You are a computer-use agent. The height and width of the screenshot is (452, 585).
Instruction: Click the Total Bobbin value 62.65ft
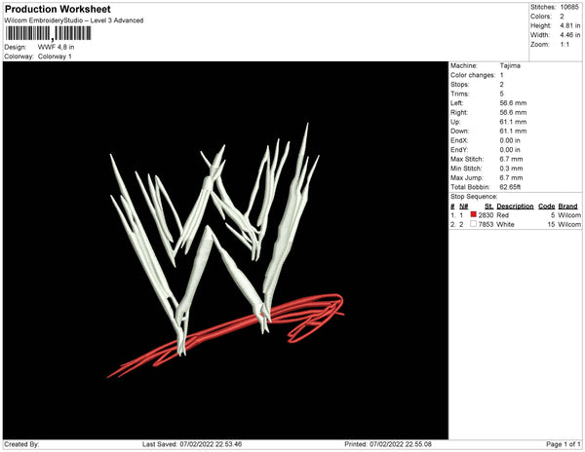coord(510,187)
